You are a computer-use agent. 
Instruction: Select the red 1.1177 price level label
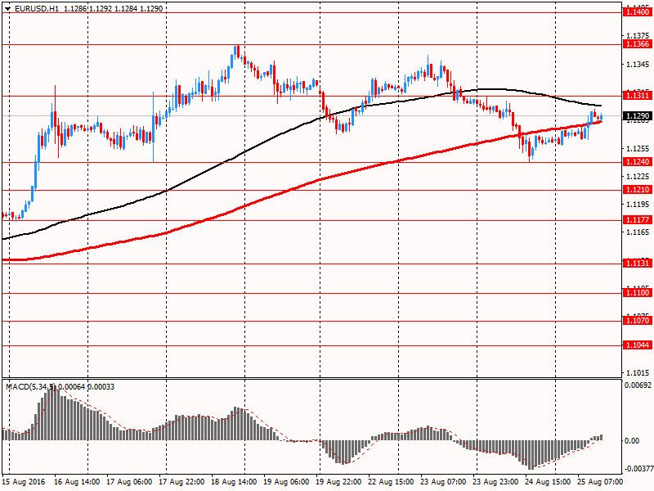pos(638,219)
